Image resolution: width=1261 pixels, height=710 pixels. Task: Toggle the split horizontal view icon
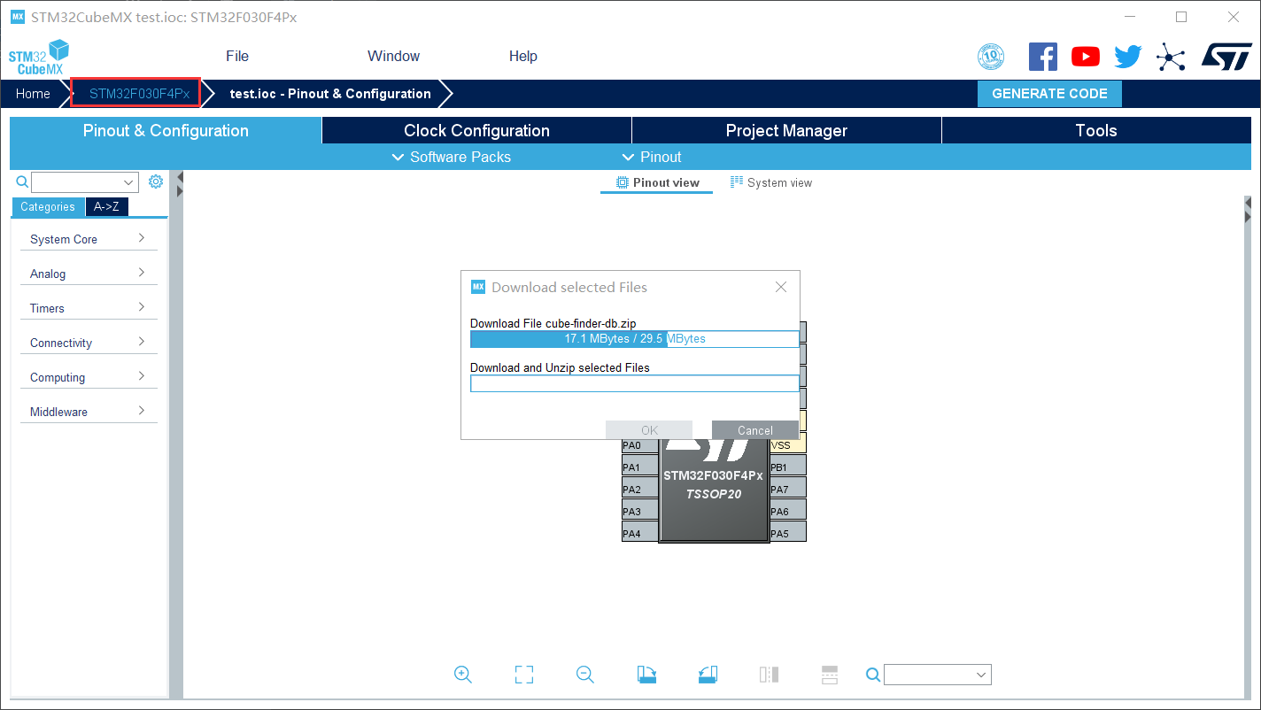coord(830,675)
